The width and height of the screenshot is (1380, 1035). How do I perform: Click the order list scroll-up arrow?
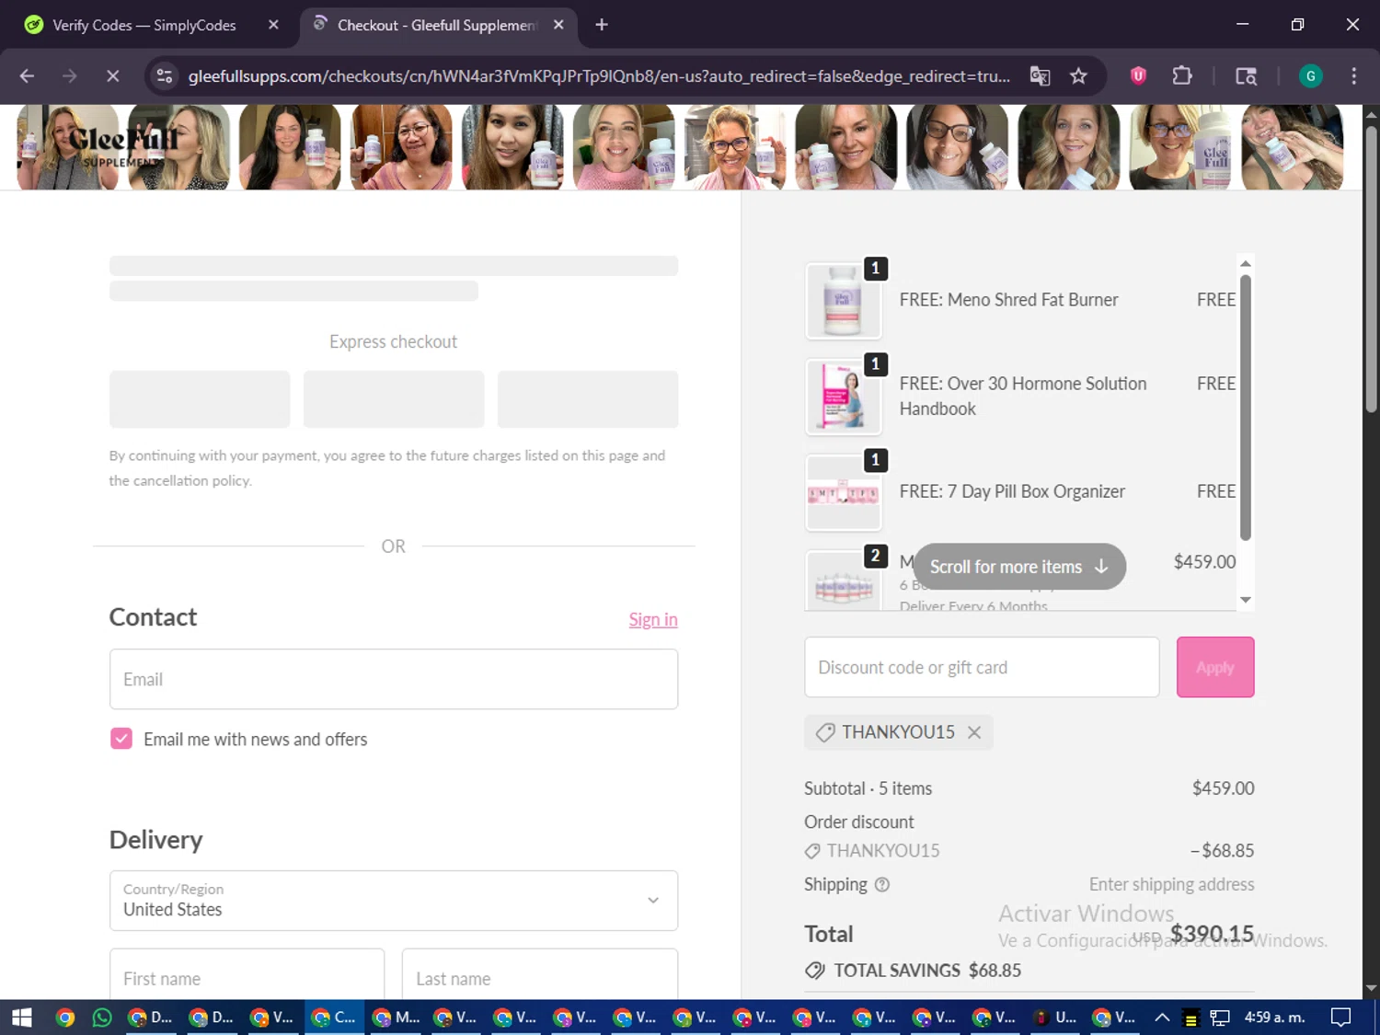(x=1246, y=264)
